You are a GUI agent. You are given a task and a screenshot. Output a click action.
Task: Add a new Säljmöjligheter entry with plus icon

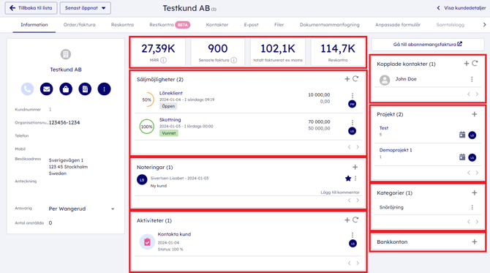[347, 79]
